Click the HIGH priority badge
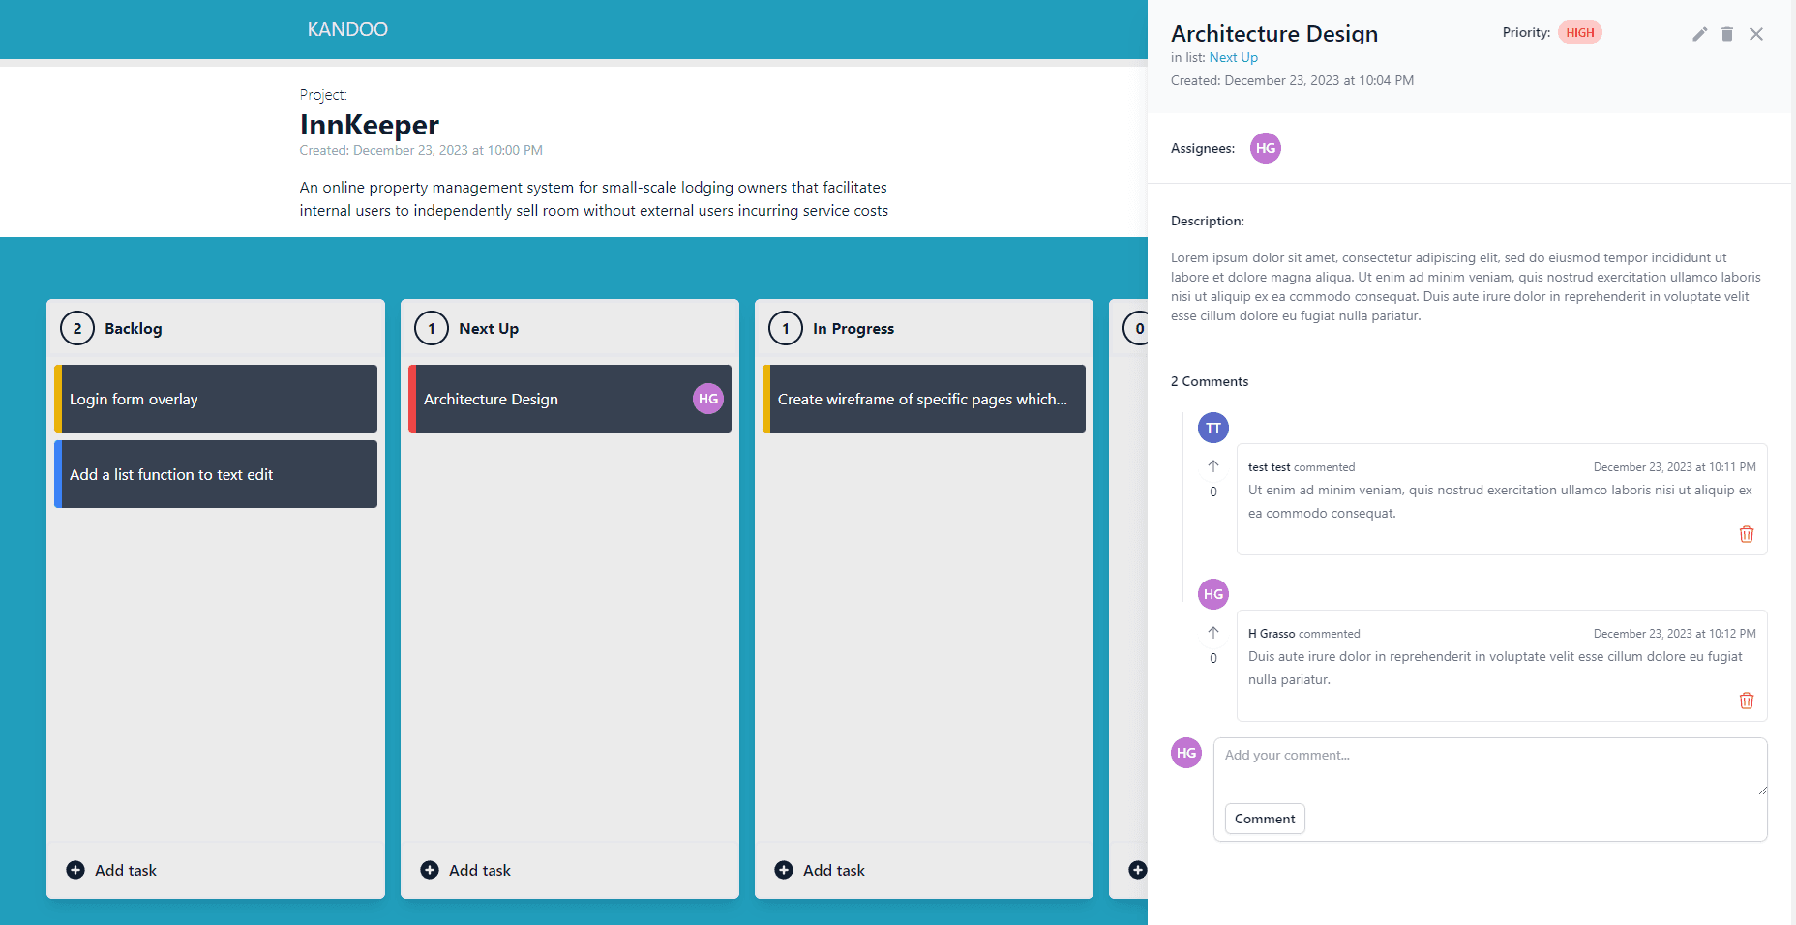 pos(1579,33)
